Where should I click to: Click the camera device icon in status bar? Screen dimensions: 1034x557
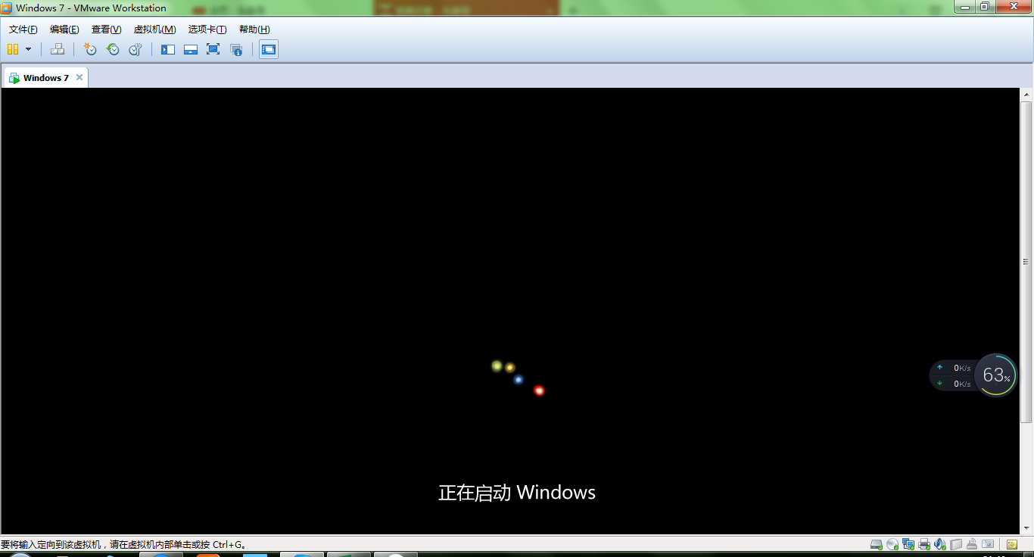[988, 544]
